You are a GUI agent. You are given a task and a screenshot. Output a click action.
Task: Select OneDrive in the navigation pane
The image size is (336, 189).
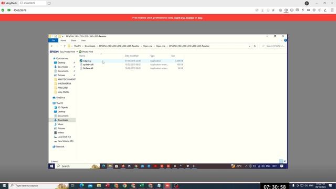[x=59, y=98]
